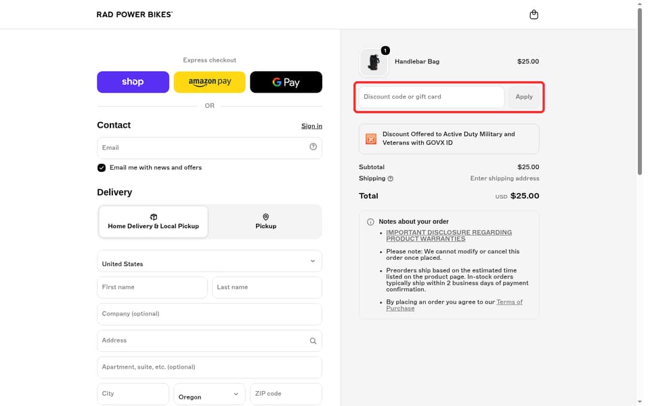Click the "Subtotal" label
Screen dimensions: 650x406
click(x=372, y=167)
